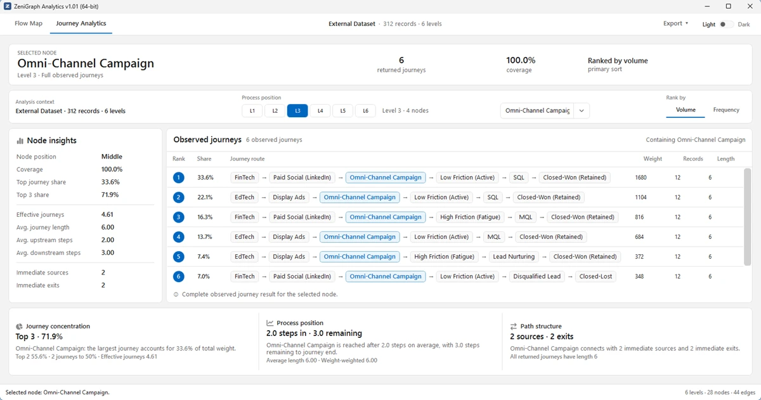
Task: Click the ZeniGraph app logo icon
Action: coord(6,6)
